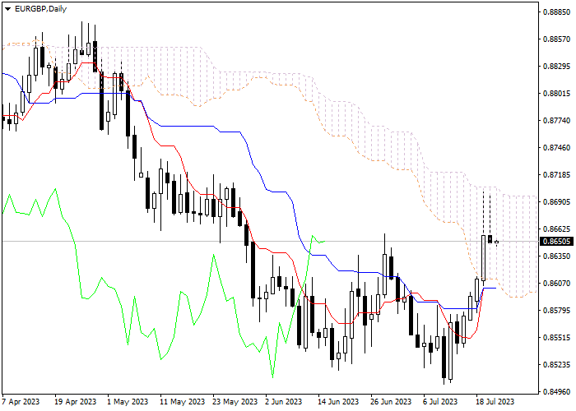Click the 6 Jul 2023 date label

coord(440,402)
